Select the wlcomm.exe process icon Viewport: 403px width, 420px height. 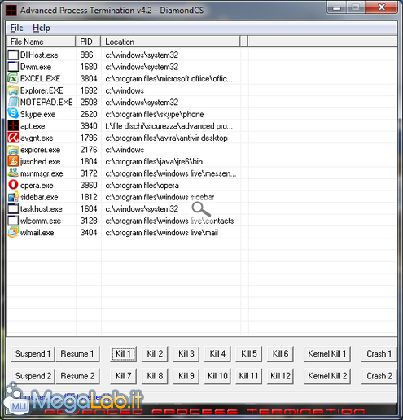13,221
